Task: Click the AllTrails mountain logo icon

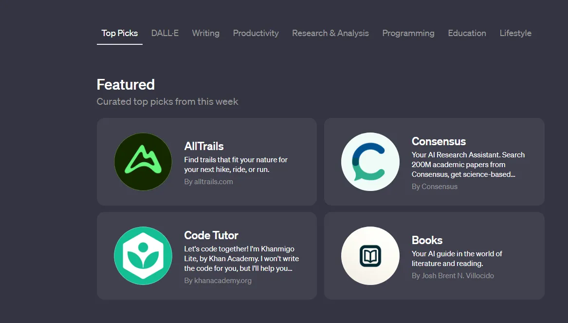Action: [x=143, y=162]
